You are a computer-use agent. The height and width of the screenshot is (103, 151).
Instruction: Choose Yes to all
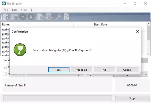(x=82, y=70)
